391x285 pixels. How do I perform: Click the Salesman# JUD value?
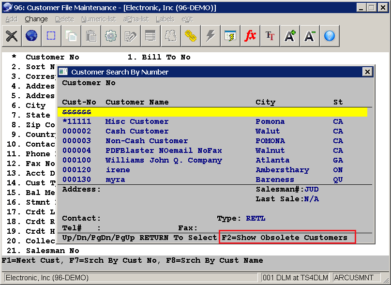(312, 189)
